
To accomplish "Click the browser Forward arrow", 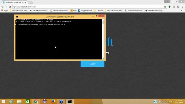I will [6, 7].
